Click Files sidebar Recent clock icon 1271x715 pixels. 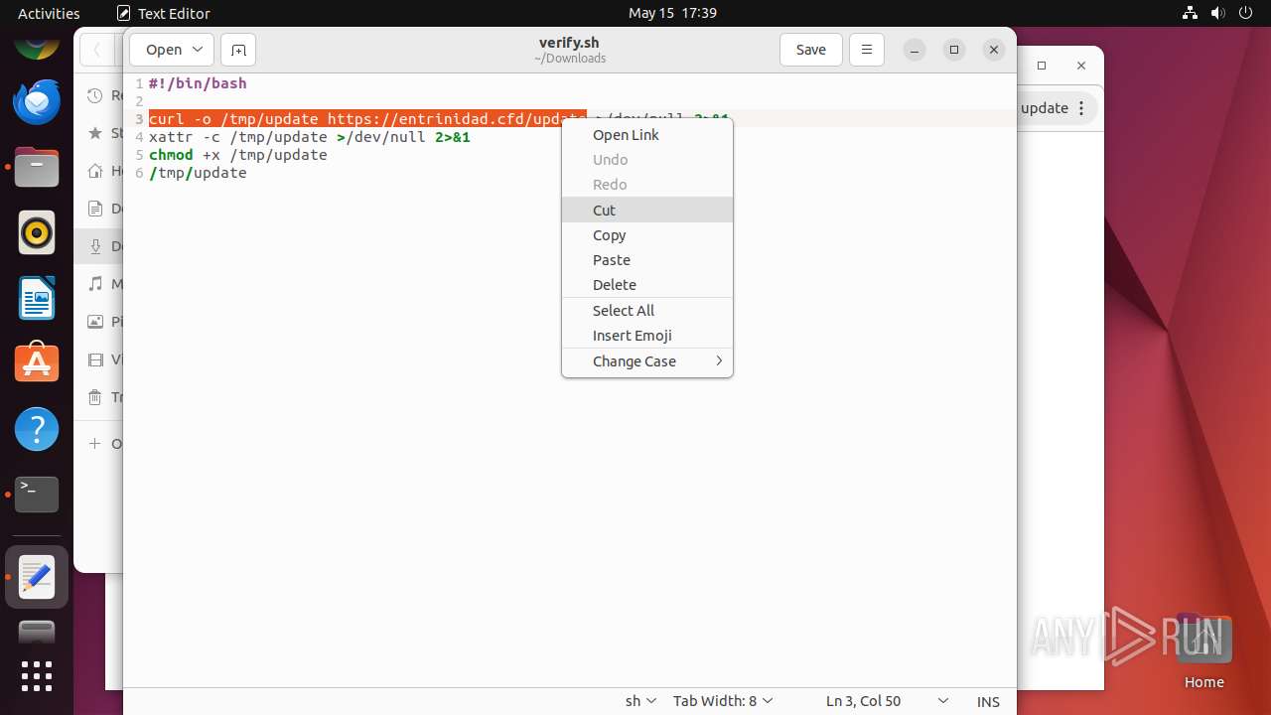click(95, 95)
